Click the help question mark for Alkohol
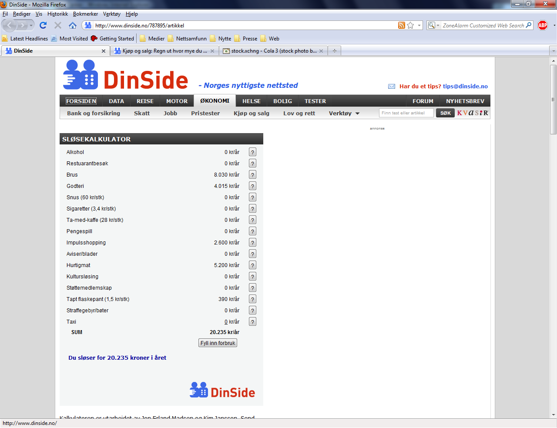 (252, 152)
